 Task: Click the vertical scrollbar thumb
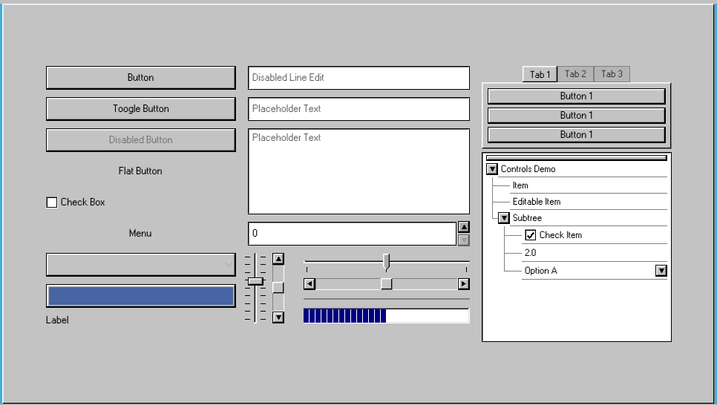click(x=278, y=288)
